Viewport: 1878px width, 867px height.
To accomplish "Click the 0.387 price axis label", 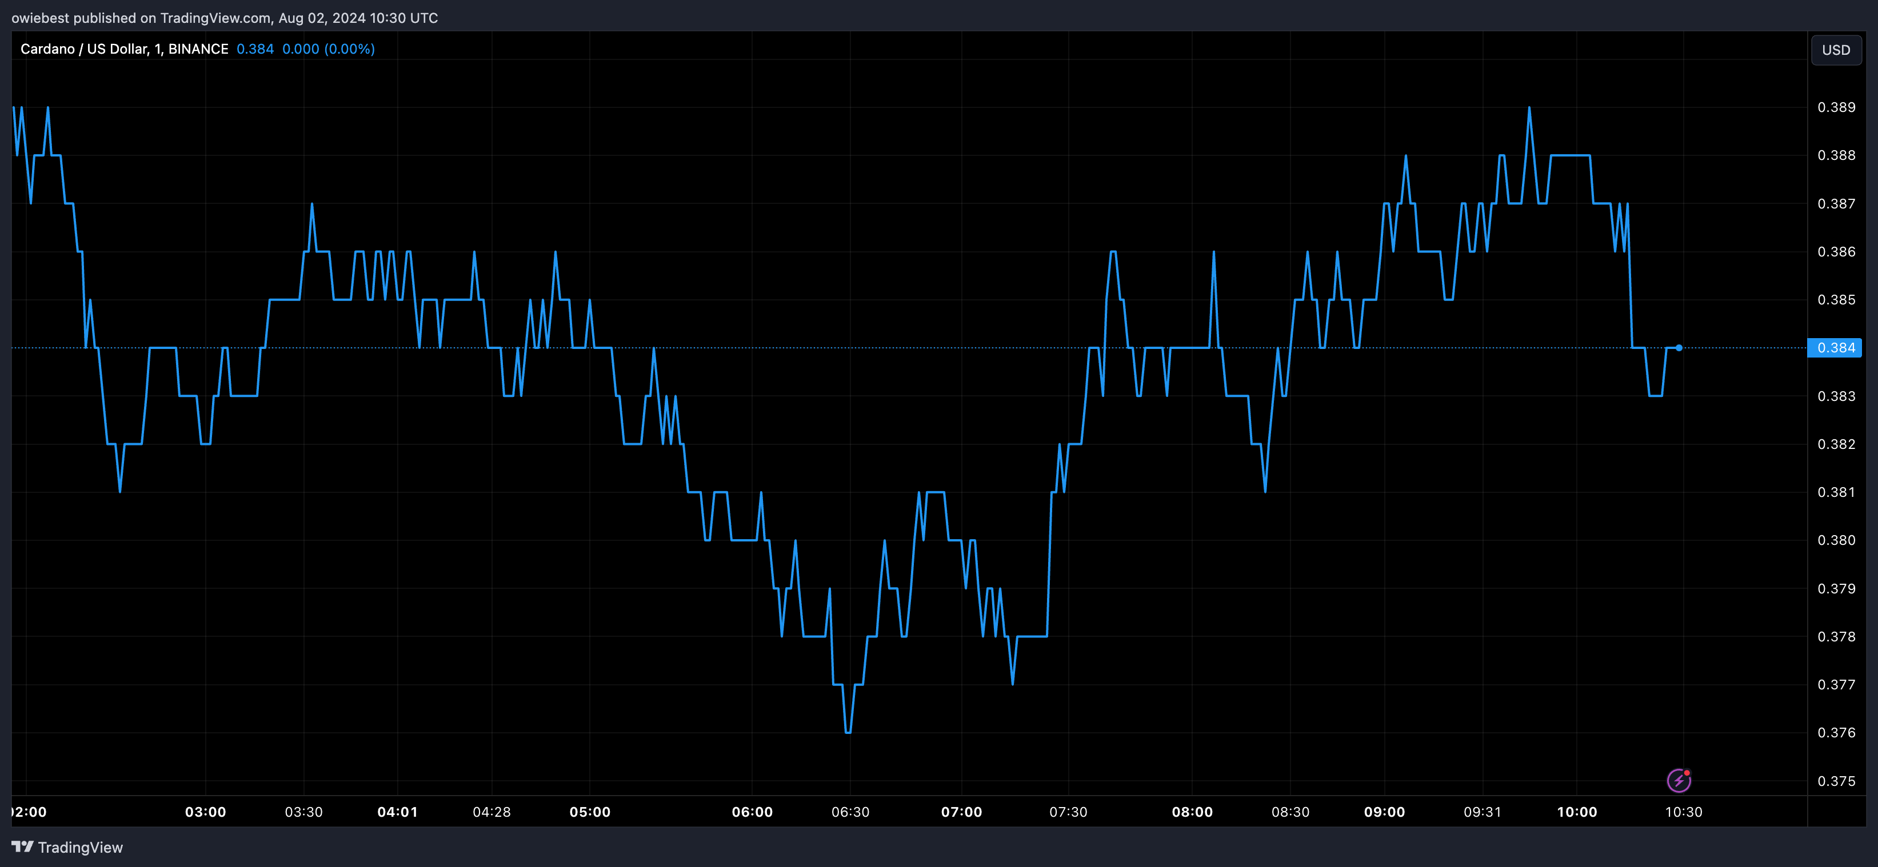I will click(1836, 203).
